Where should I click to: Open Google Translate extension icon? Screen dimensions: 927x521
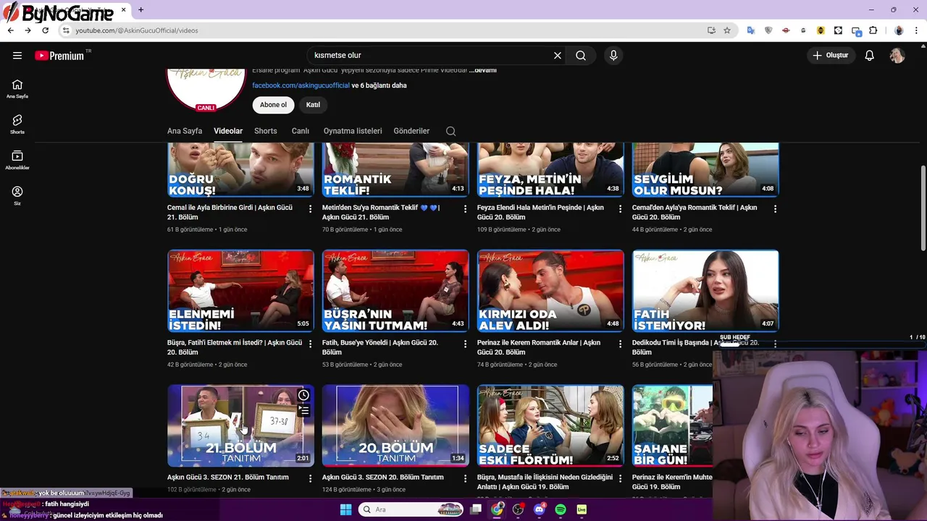751,30
